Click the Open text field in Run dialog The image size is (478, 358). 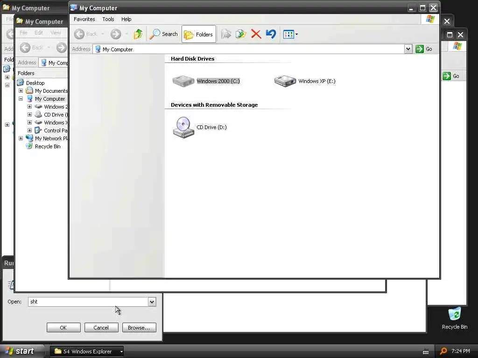point(88,302)
